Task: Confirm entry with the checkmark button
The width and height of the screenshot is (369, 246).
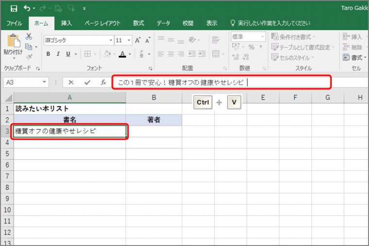Action: [87, 82]
